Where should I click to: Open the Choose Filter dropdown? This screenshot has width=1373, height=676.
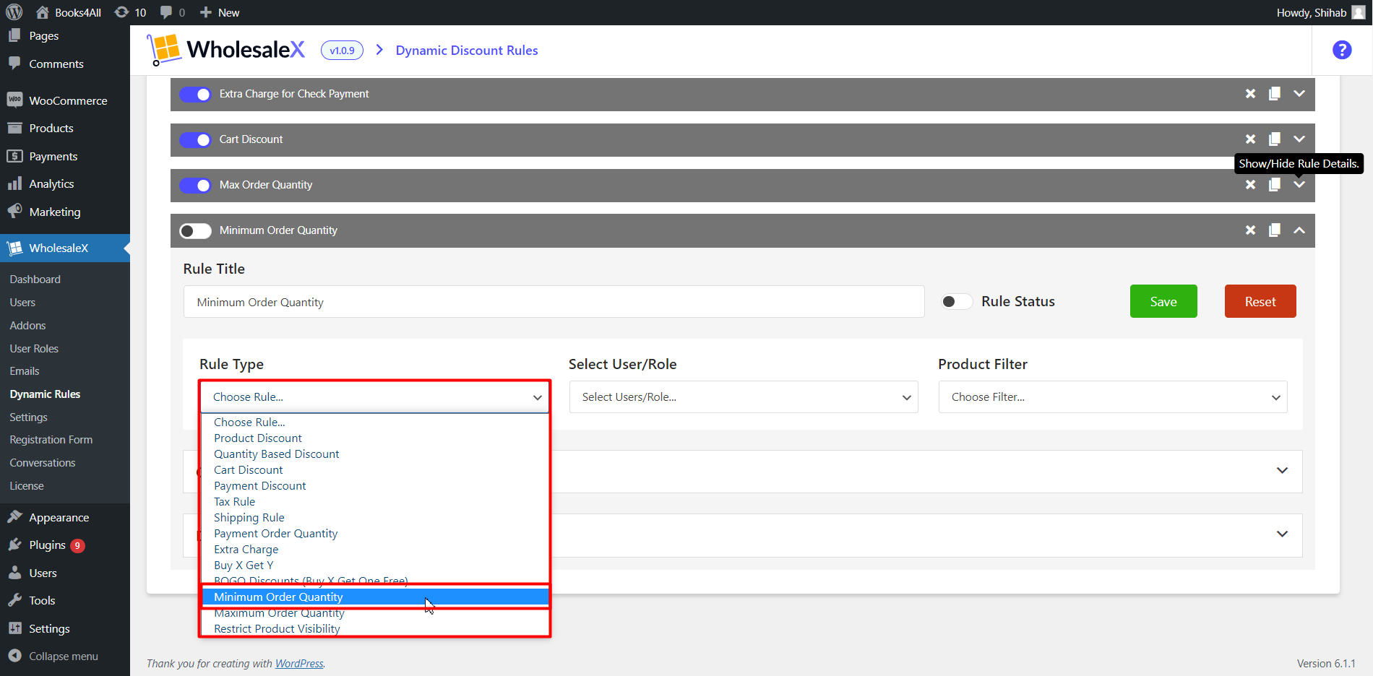click(x=1113, y=396)
